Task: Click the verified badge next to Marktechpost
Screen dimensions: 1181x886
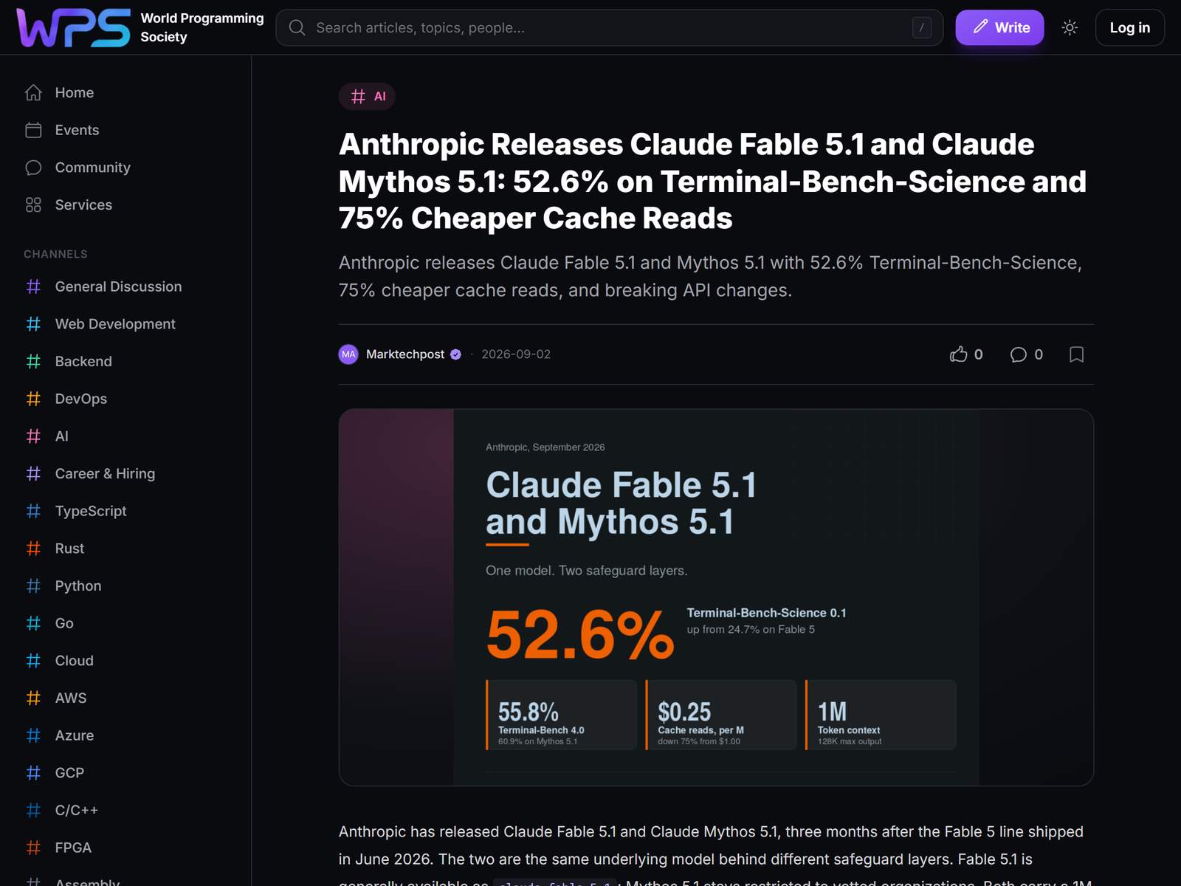Action: (x=456, y=354)
